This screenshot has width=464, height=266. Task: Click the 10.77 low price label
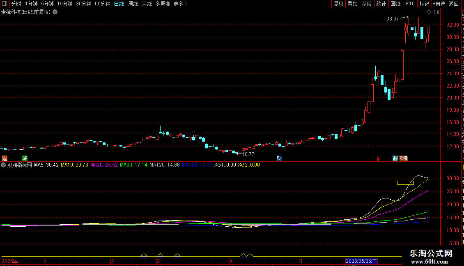248,154
